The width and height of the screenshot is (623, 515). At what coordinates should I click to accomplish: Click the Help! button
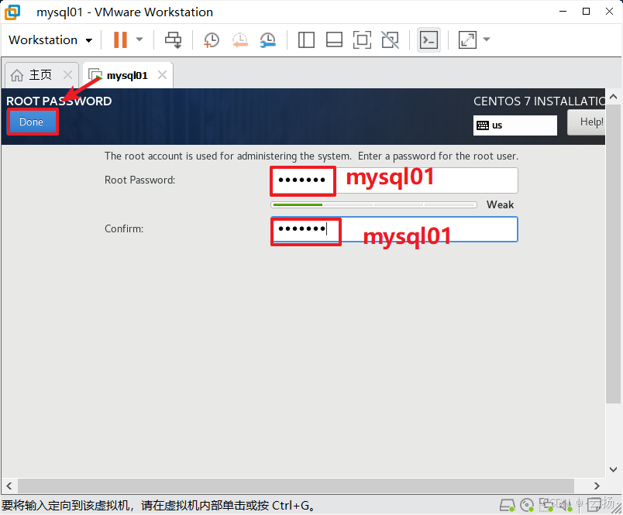click(587, 122)
